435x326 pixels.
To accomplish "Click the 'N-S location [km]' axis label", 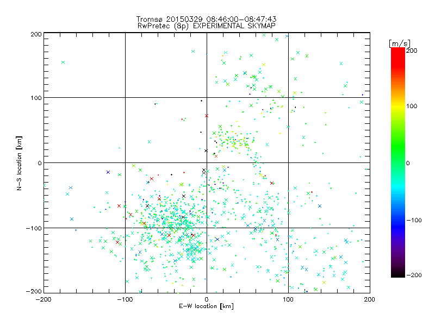I will (19, 163).
